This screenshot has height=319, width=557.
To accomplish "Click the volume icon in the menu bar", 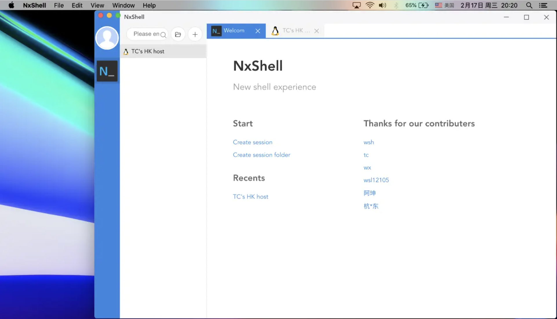I will coord(382,5).
